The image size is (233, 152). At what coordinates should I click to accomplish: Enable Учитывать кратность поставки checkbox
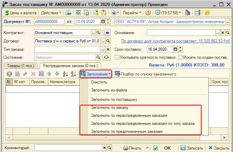(x=117, y=57)
